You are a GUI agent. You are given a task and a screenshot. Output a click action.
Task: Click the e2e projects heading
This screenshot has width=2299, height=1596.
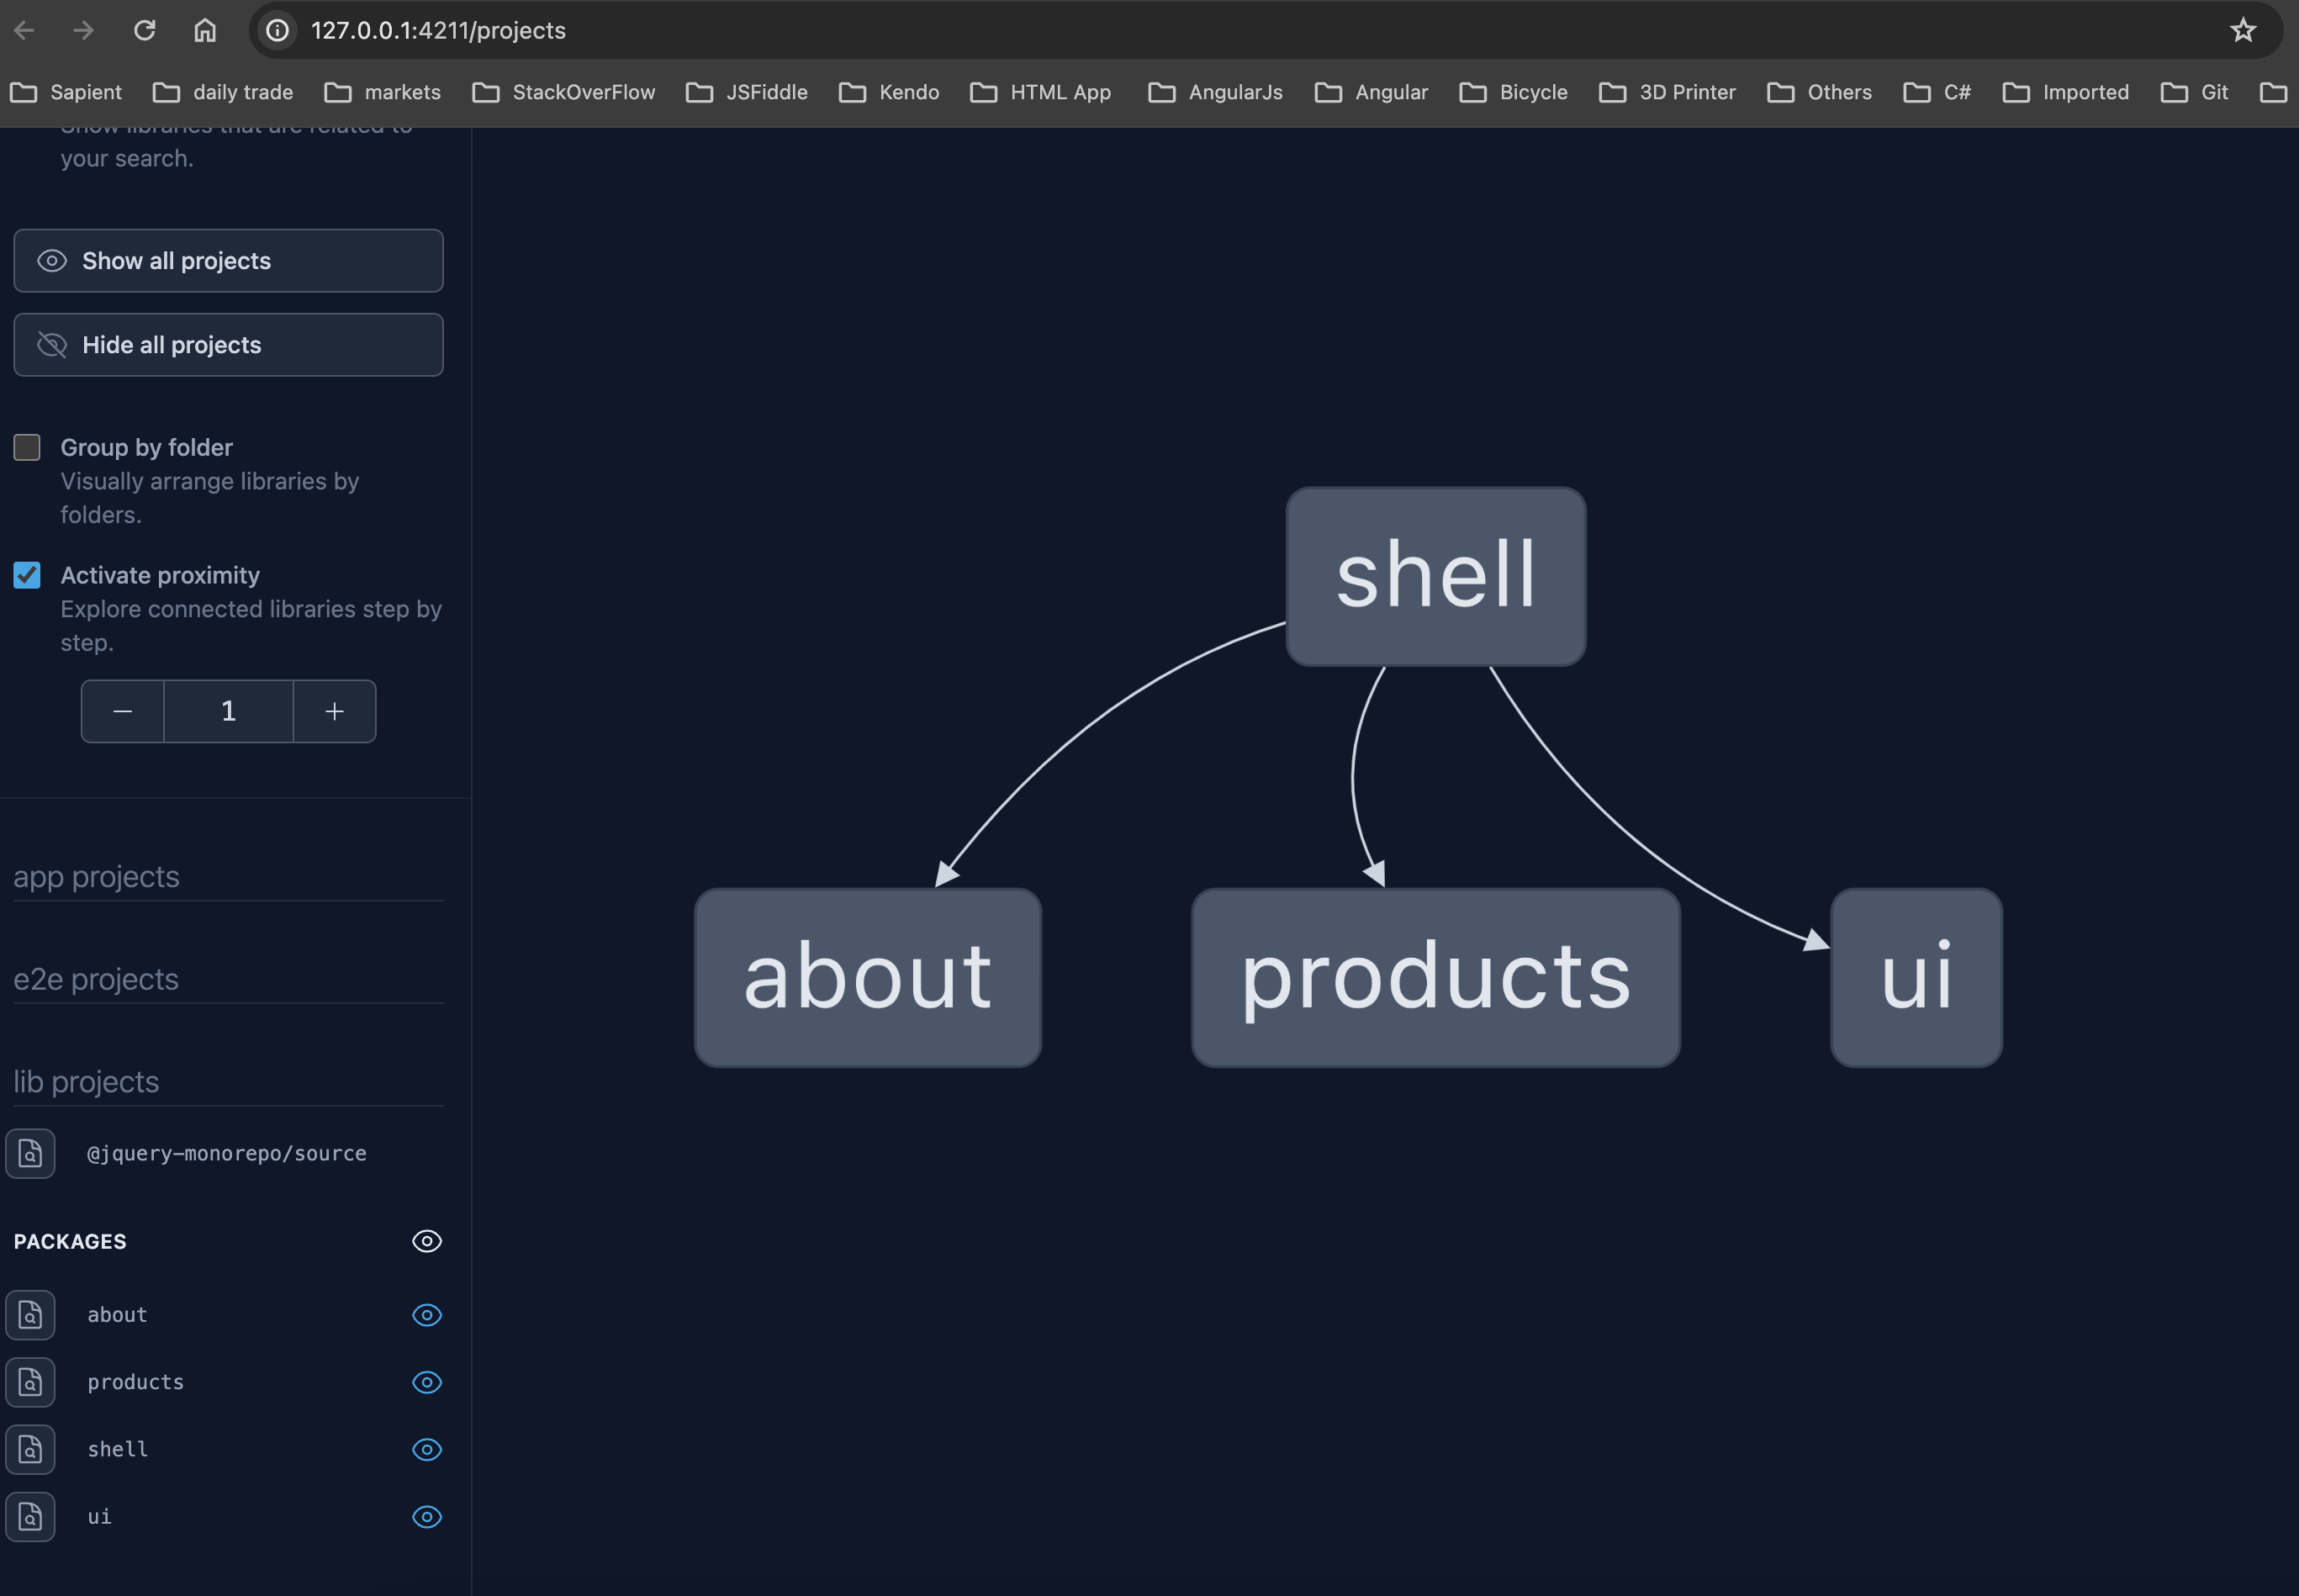(96, 979)
